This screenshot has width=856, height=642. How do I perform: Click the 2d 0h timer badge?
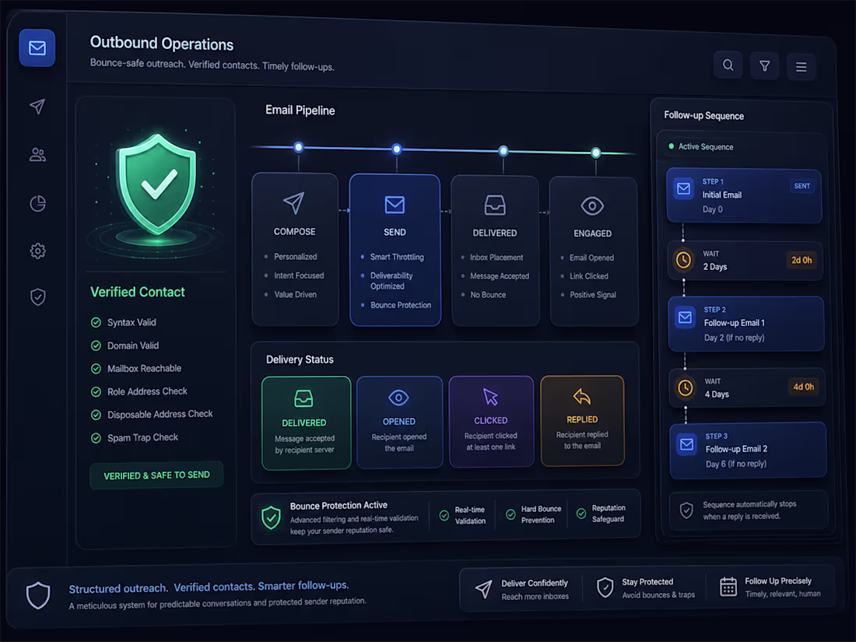click(x=802, y=261)
